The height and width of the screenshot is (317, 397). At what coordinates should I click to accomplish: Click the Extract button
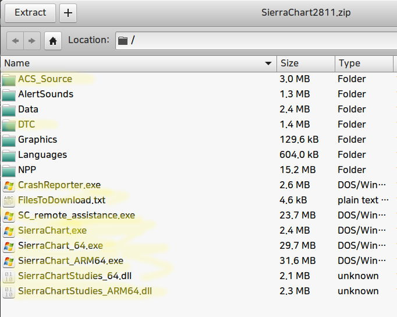30,12
